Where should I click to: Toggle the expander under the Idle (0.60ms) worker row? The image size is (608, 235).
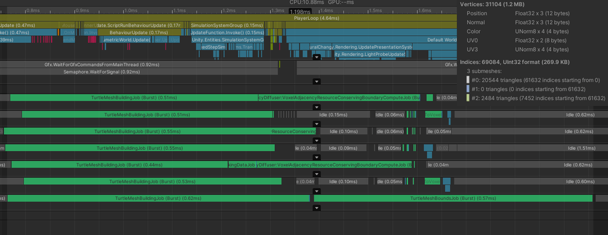point(317,191)
